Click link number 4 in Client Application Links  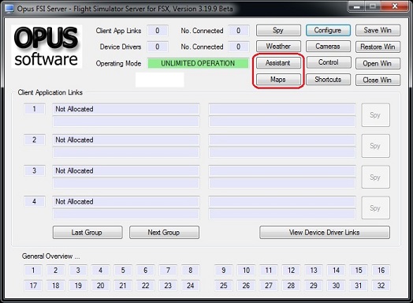coord(34,201)
